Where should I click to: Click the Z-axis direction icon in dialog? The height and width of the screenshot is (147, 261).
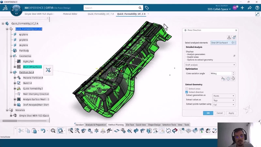pos(234,37)
